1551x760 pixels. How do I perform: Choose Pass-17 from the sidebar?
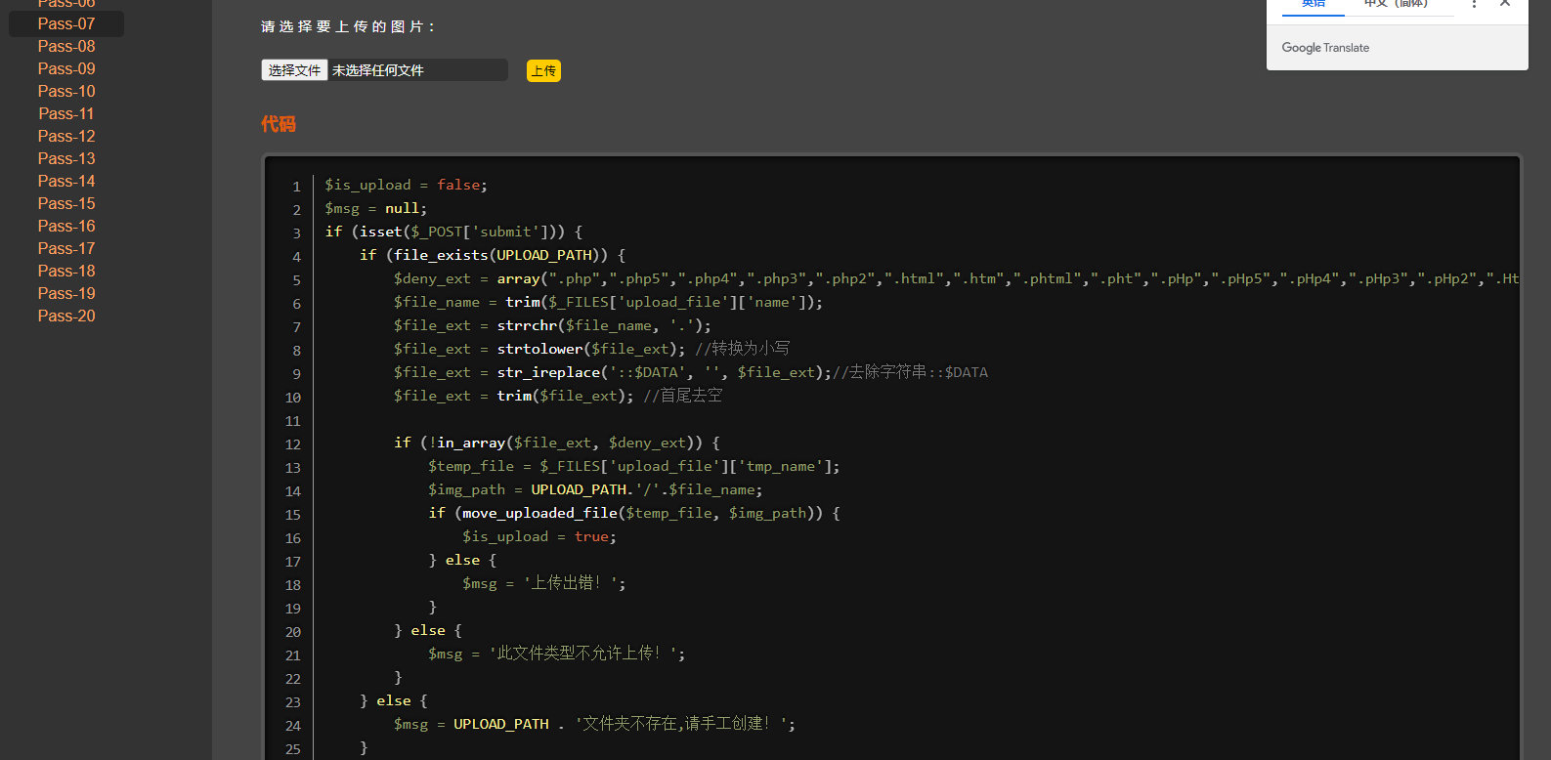pyautogui.click(x=66, y=248)
